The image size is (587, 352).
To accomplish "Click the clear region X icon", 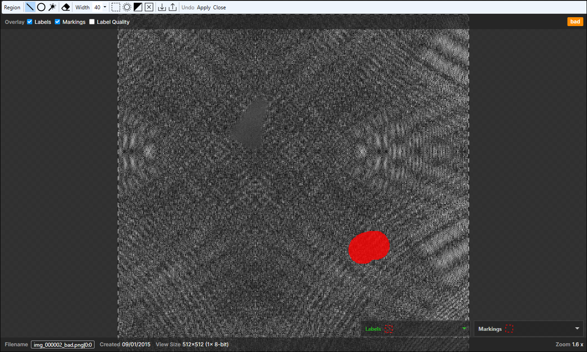I will point(149,7).
